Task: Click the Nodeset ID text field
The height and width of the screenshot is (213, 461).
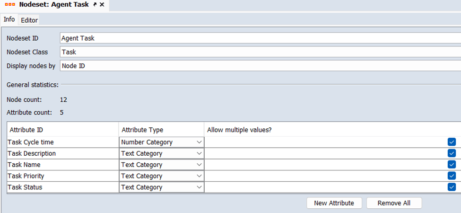Action: click(x=260, y=38)
